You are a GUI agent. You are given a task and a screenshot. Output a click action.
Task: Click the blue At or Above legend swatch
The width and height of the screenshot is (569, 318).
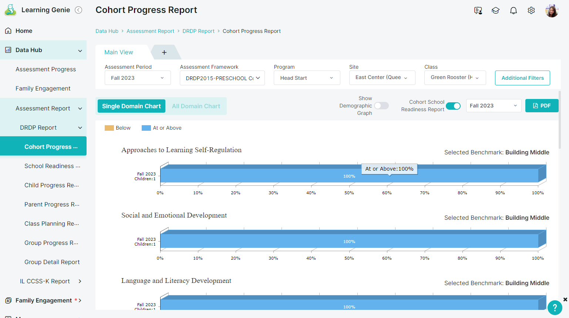146,128
